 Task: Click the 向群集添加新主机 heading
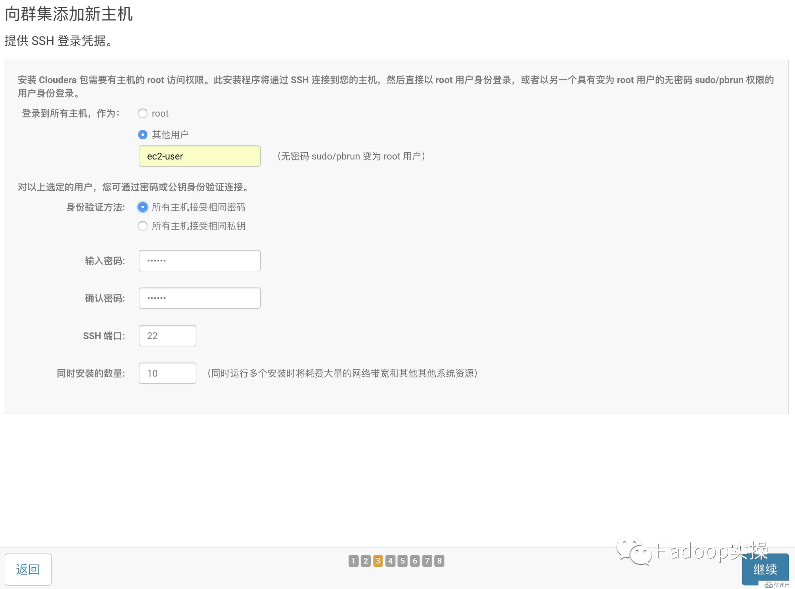click(69, 14)
